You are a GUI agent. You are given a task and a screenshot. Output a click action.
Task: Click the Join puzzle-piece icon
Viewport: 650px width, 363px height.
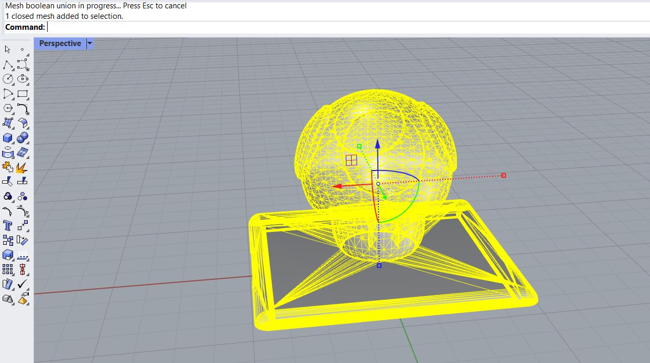(7, 167)
